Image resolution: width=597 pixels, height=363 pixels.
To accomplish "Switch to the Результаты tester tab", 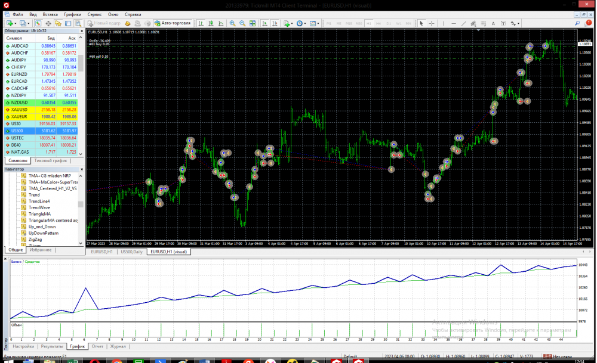I will pyautogui.click(x=52, y=346).
